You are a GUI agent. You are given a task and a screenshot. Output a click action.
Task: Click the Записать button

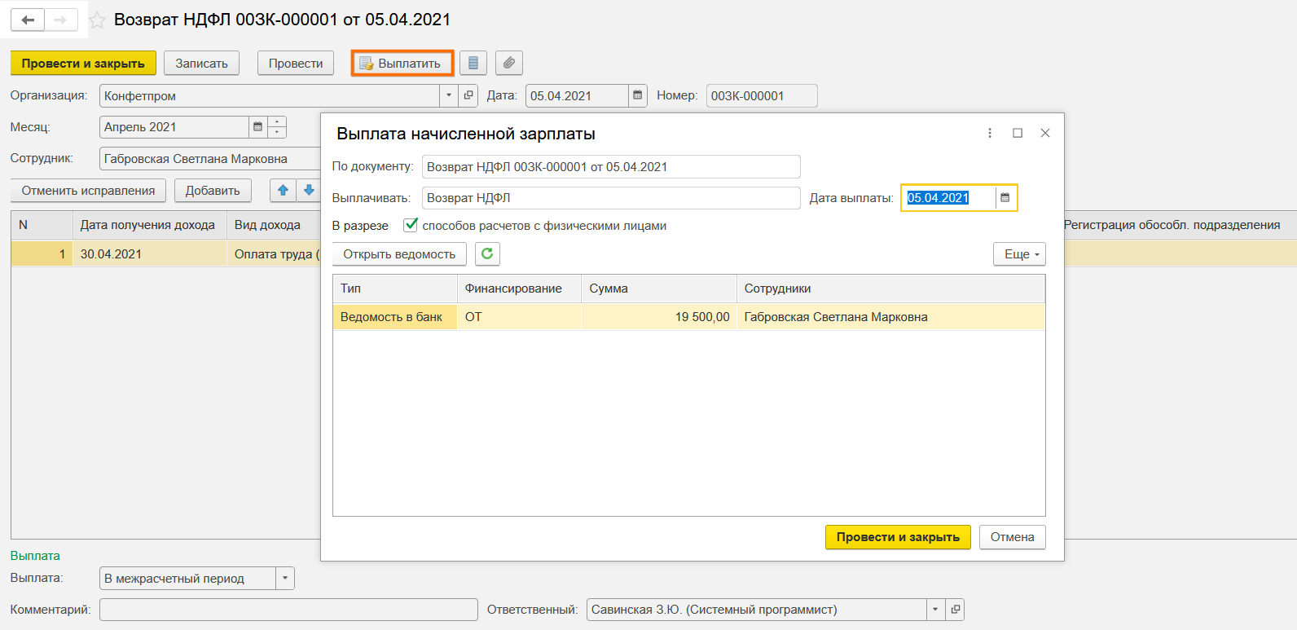tap(201, 63)
